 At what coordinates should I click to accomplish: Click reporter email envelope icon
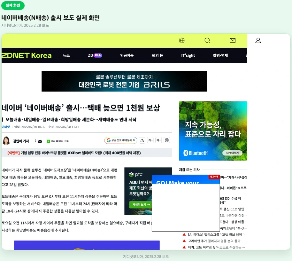point(40,141)
